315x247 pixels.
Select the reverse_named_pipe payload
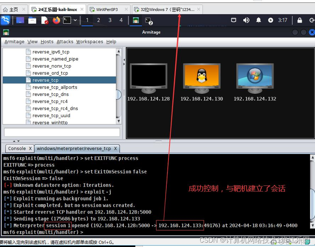pyautogui.click(x=55, y=59)
